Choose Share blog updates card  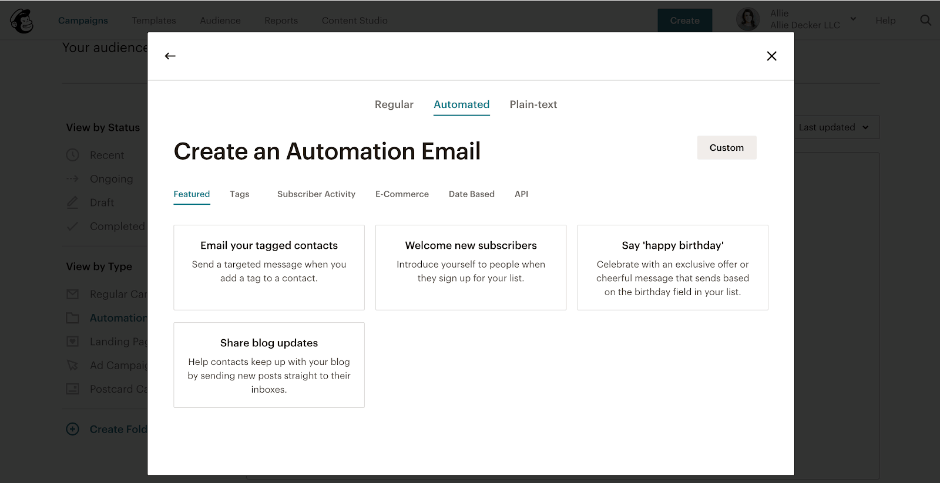(269, 365)
